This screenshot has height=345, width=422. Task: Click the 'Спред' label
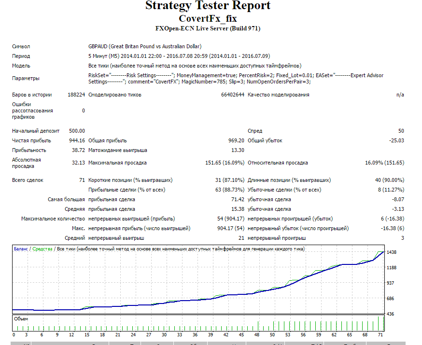255,131
